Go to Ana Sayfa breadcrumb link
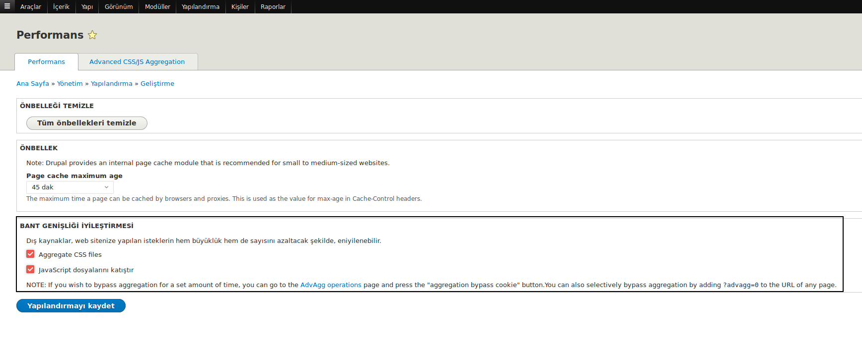This screenshot has width=862, height=356. 33,83
